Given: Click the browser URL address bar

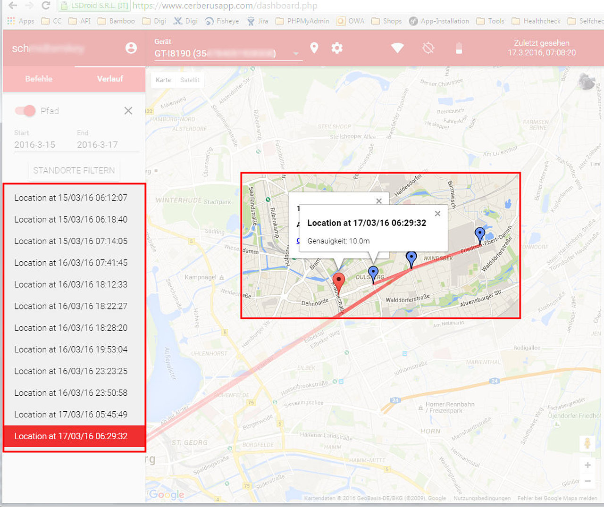Looking at the screenshot, I should point(330,6).
